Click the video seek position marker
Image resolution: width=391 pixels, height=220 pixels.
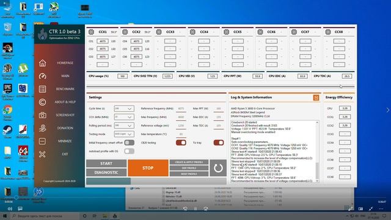(16, 197)
